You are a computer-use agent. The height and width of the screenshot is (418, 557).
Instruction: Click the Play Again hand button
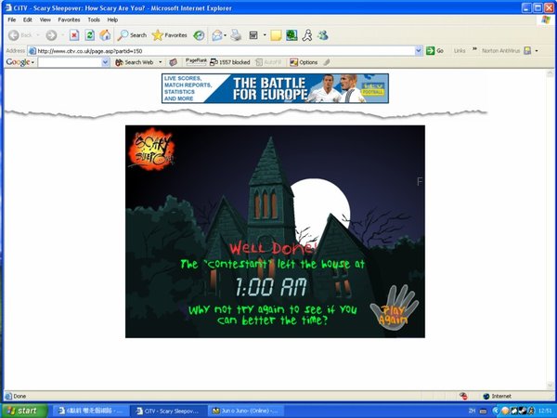pyautogui.click(x=394, y=308)
